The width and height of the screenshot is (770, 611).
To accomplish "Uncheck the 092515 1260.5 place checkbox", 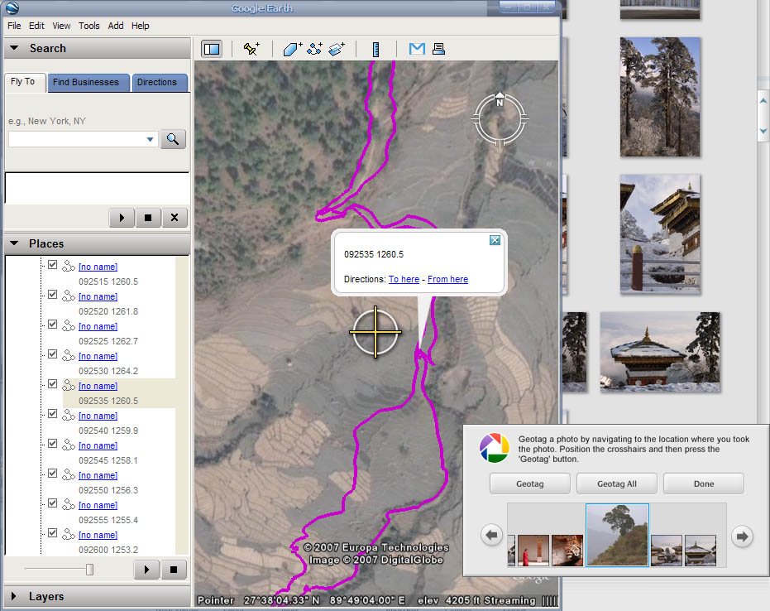I will point(53,265).
